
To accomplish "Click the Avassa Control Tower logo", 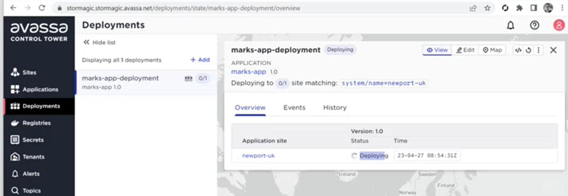I will [x=39, y=32].
